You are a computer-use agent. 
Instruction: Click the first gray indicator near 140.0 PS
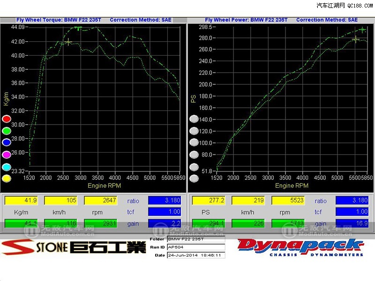(x=194, y=119)
